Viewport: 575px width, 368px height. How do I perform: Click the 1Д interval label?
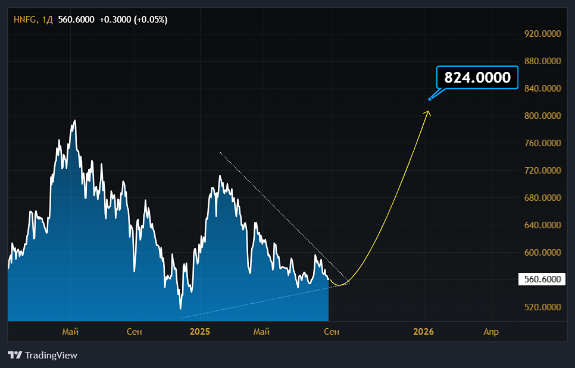pos(47,20)
